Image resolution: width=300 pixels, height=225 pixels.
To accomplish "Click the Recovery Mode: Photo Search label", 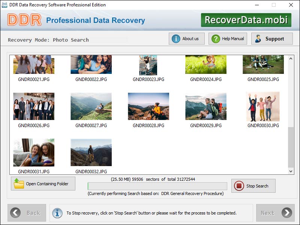I will (x=48, y=40).
